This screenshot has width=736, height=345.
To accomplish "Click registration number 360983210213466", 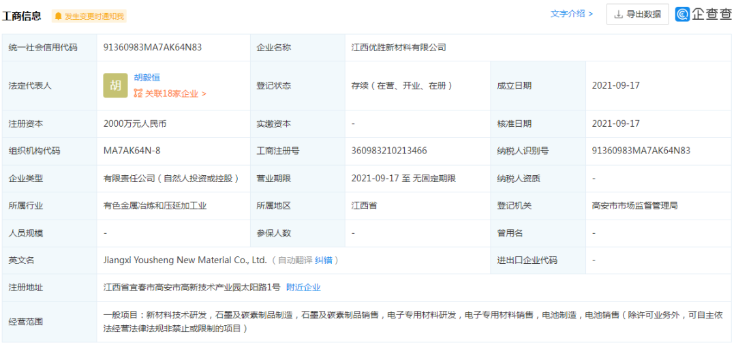I will pyautogui.click(x=388, y=151).
